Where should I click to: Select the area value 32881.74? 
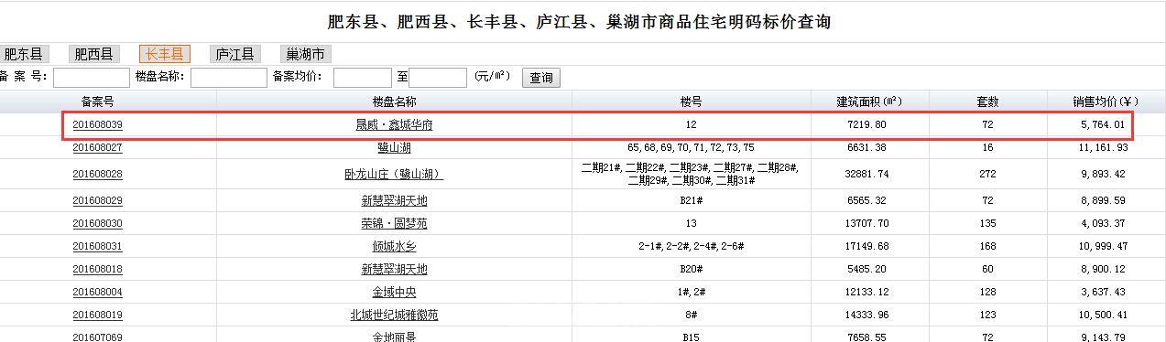[868, 174]
